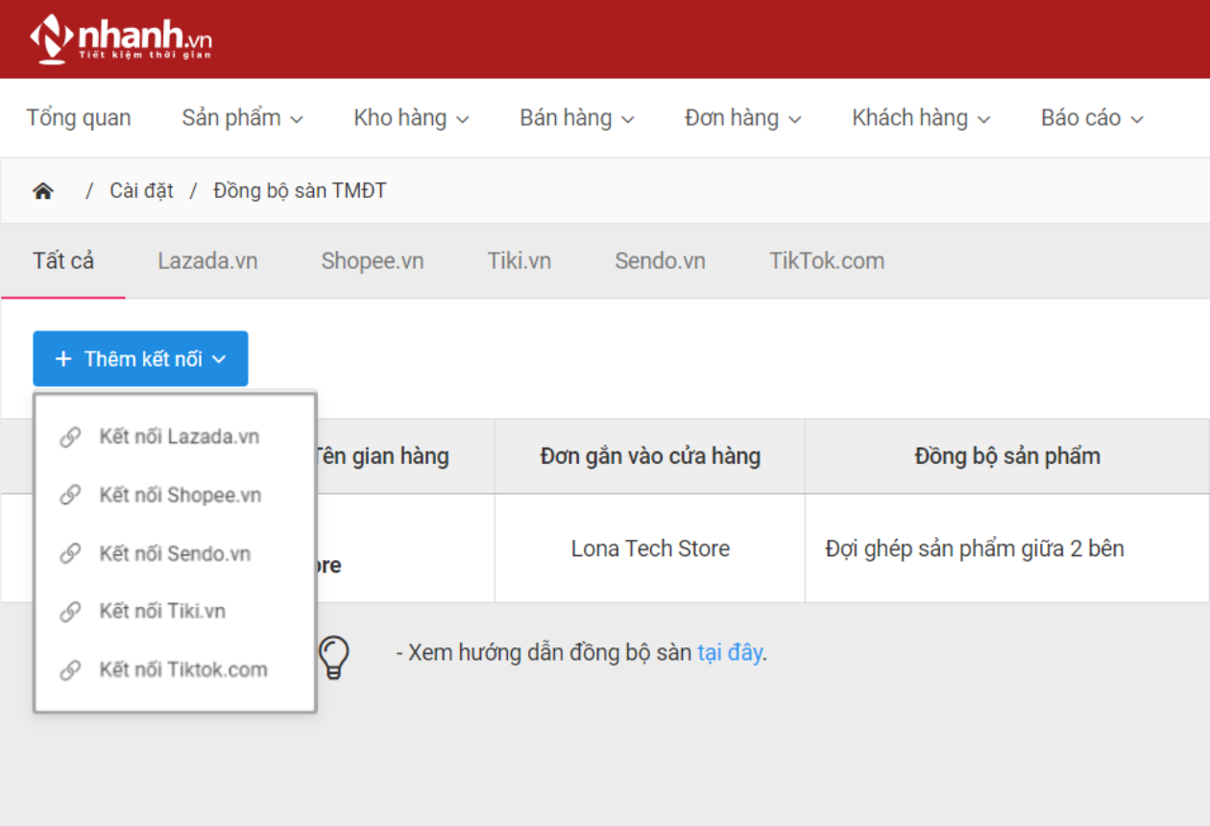Click the lightbulb tip icon

coord(334,656)
